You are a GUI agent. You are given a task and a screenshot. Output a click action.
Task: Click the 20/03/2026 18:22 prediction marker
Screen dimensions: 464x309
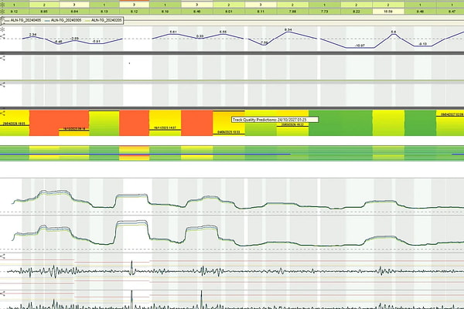(292, 124)
